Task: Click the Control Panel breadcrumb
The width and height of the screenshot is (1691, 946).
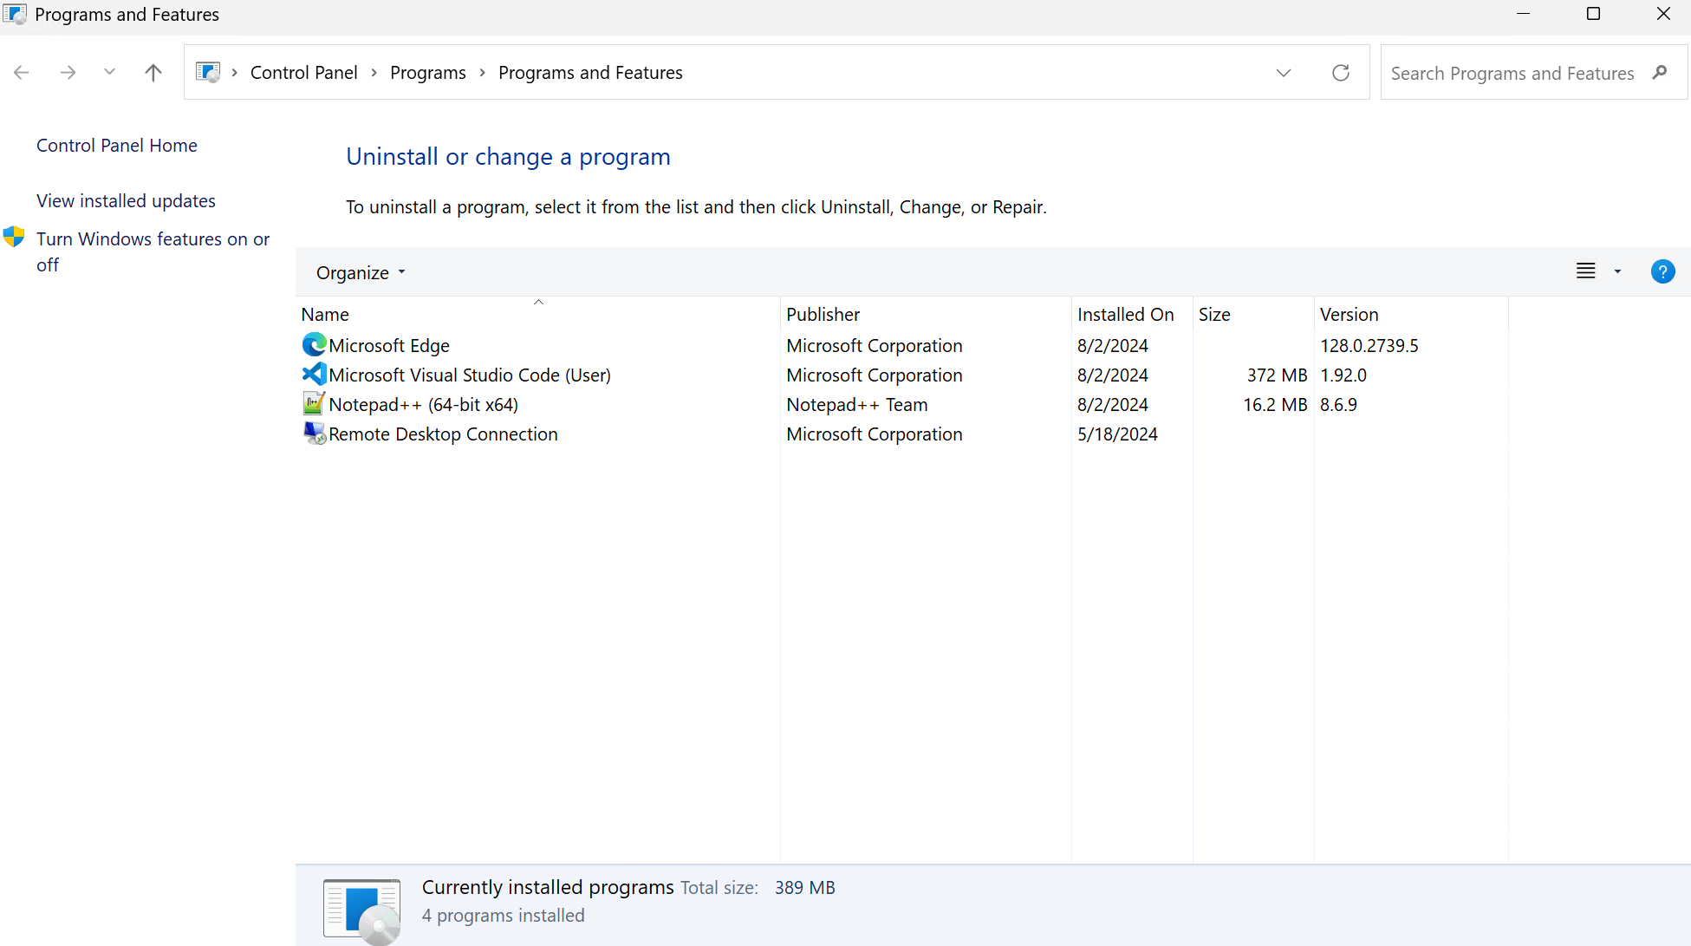Action: click(304, 73)
